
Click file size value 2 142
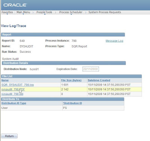point(65,89)
